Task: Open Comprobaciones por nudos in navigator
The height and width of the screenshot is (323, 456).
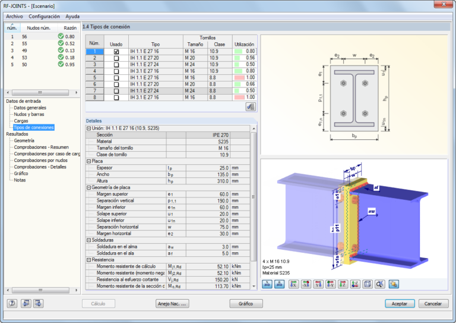Action: [41, 160]
